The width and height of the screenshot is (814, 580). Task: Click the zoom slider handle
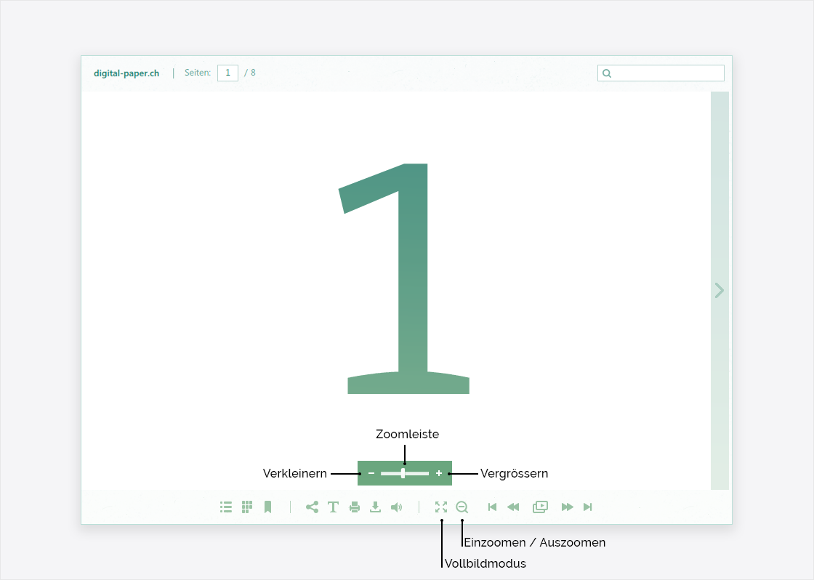click(403, 473)
